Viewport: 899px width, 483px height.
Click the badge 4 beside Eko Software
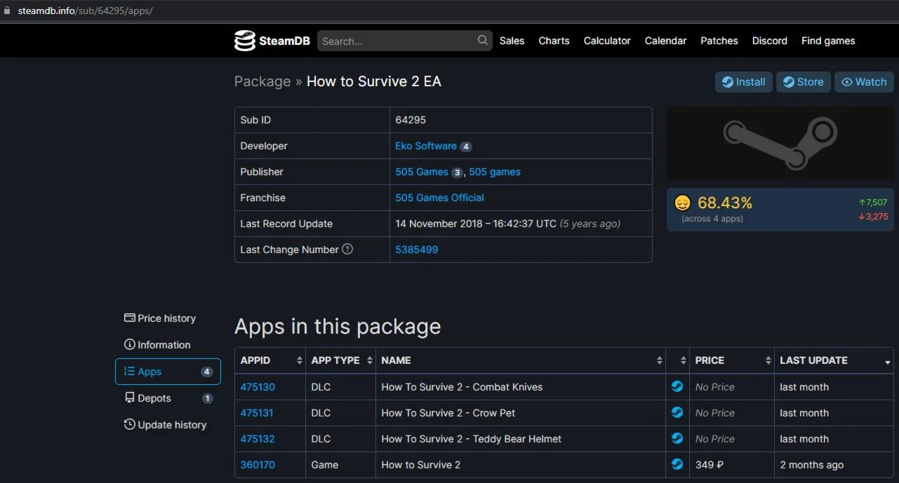(466, 147)
